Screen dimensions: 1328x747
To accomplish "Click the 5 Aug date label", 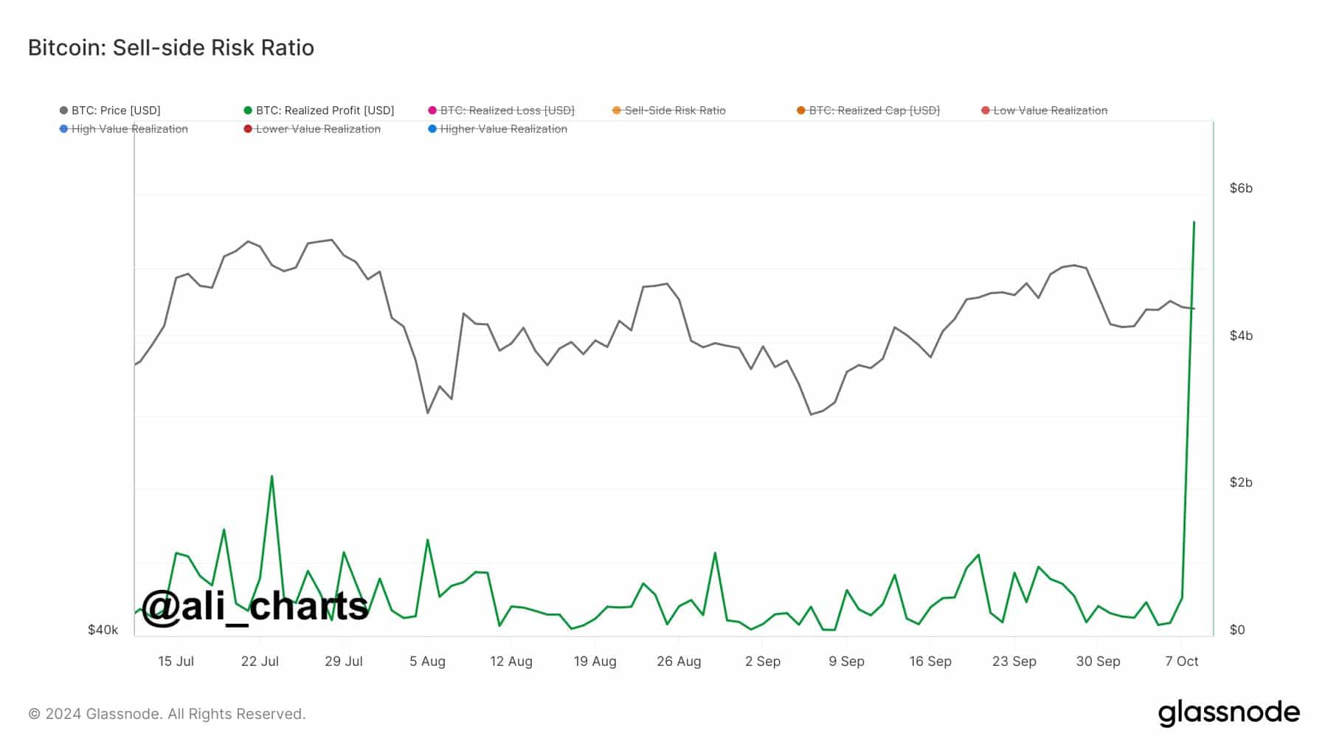I will click(x=428, y=661).
